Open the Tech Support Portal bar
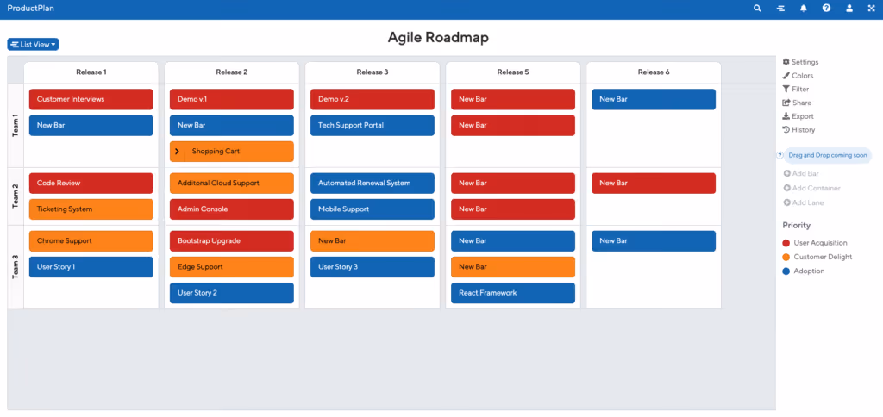The height and width of the screenshot is (417, 883). pos(373,126)
